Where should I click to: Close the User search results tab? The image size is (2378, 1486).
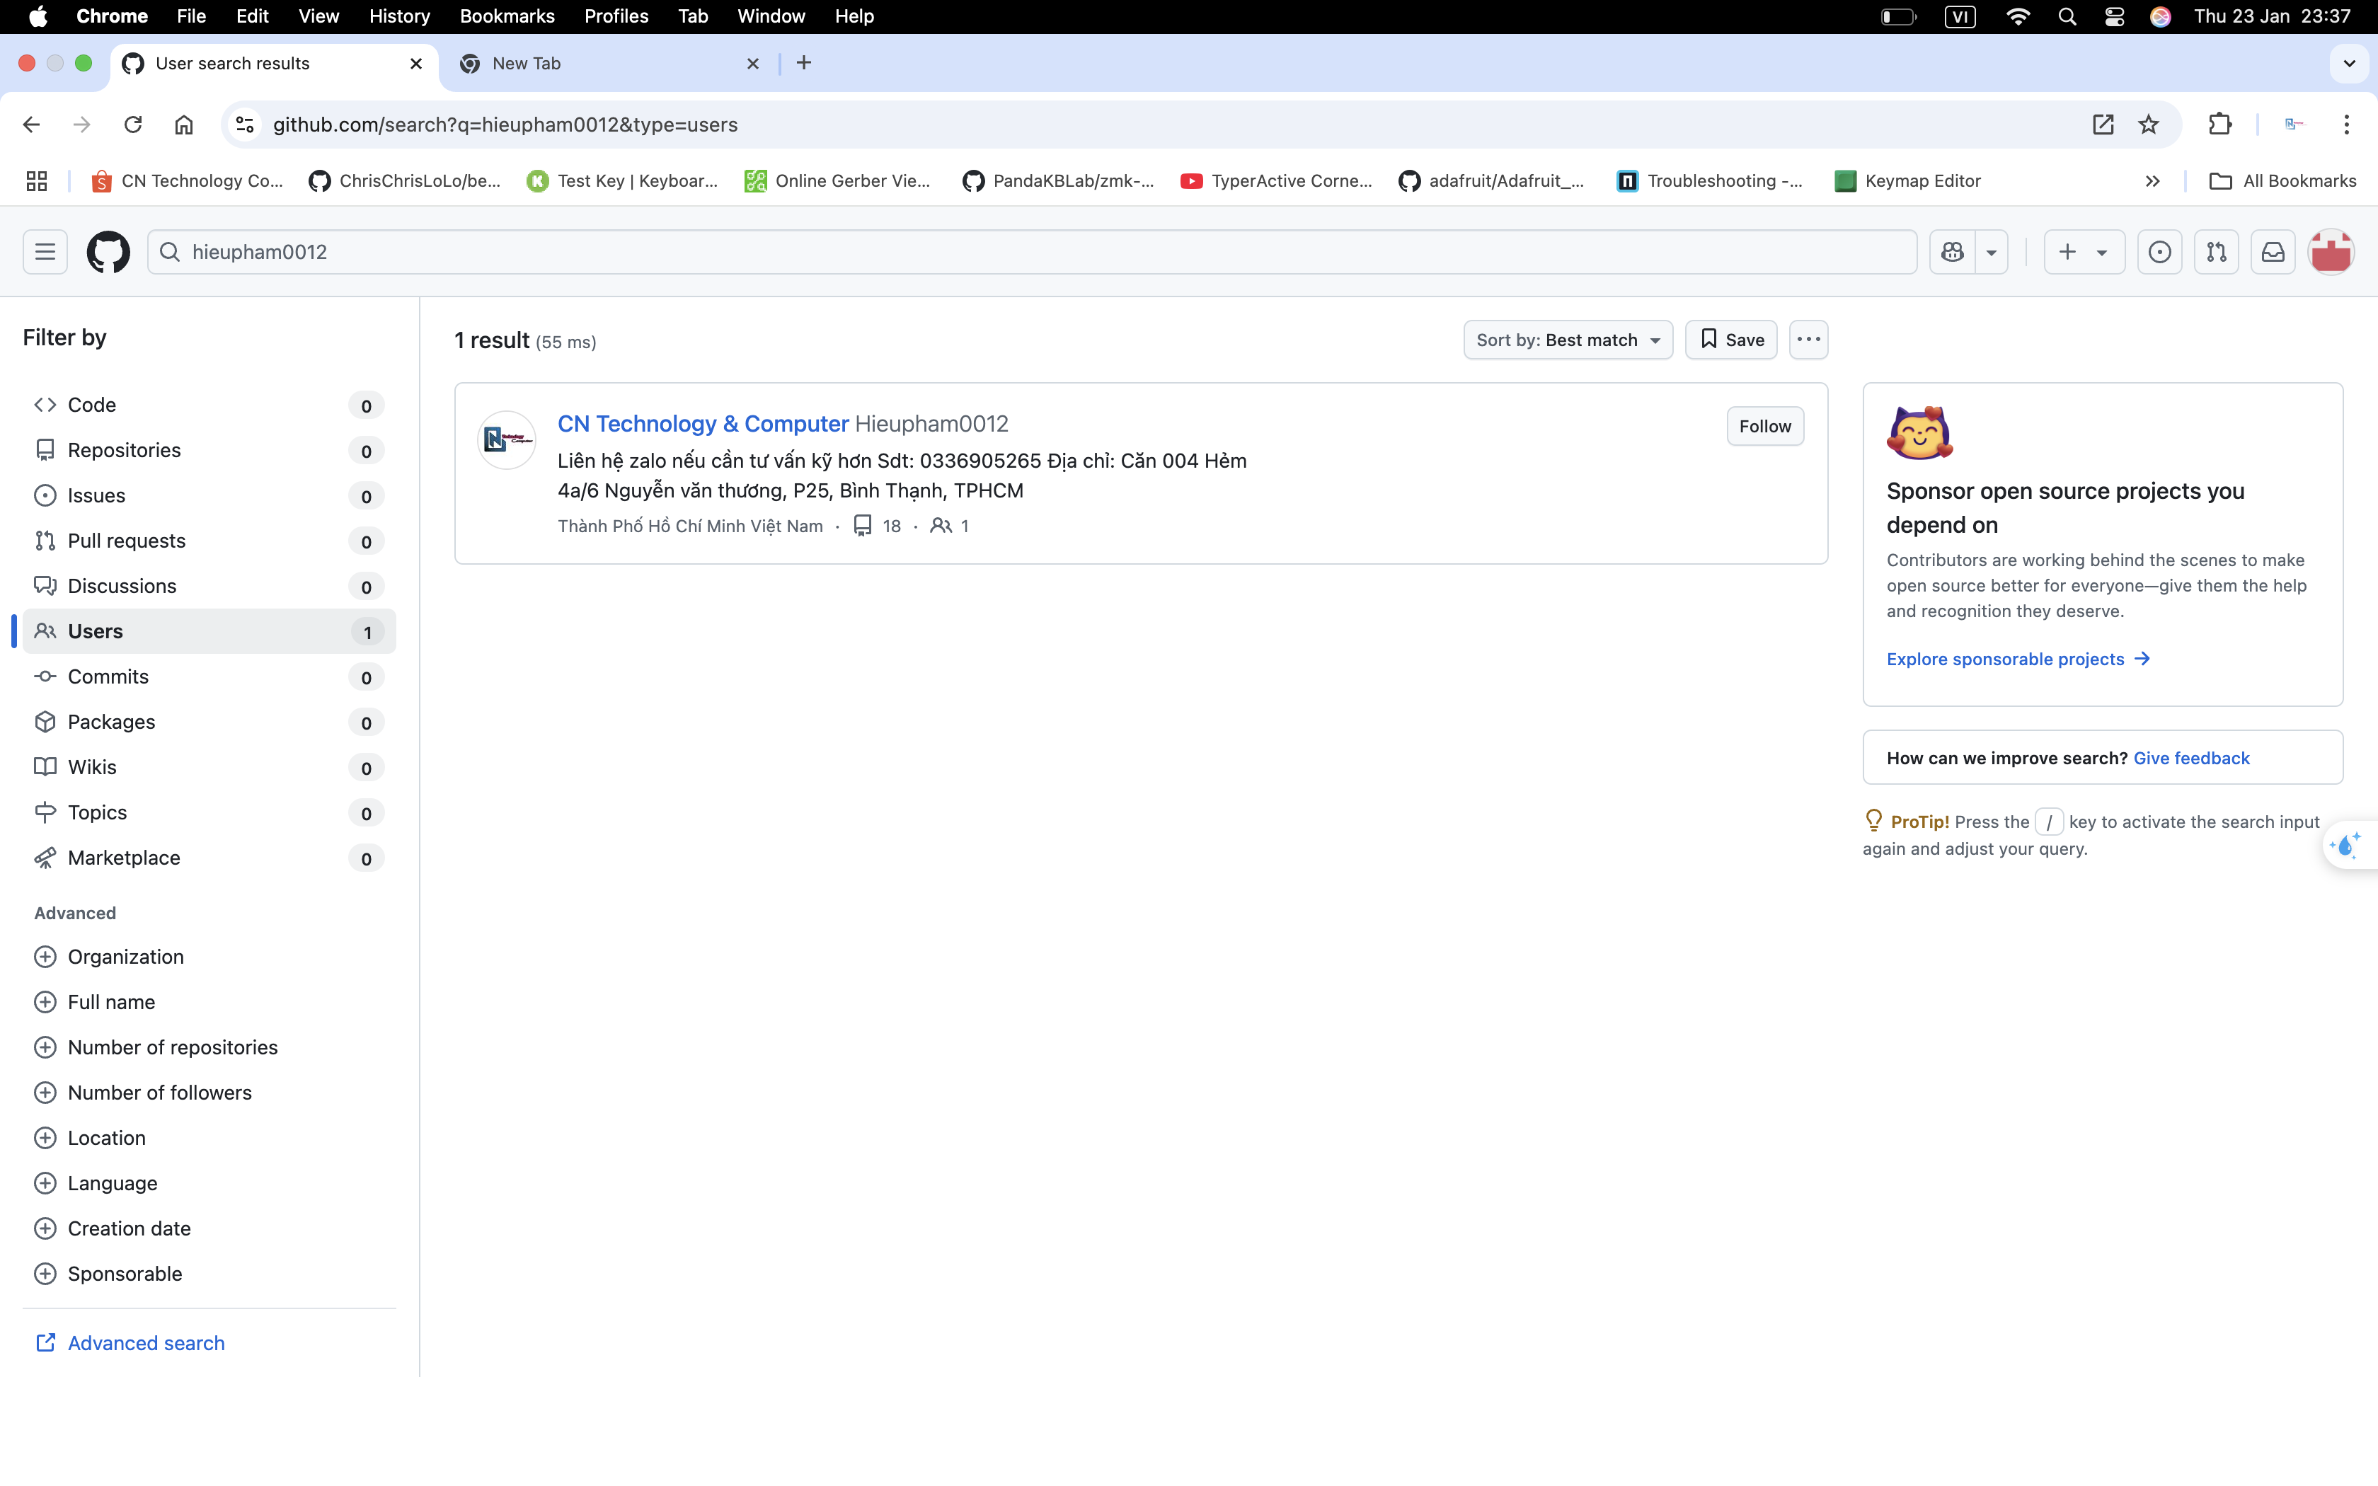click(x=417, y=63)
